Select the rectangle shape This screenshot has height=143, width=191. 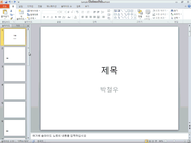point(129,11)
